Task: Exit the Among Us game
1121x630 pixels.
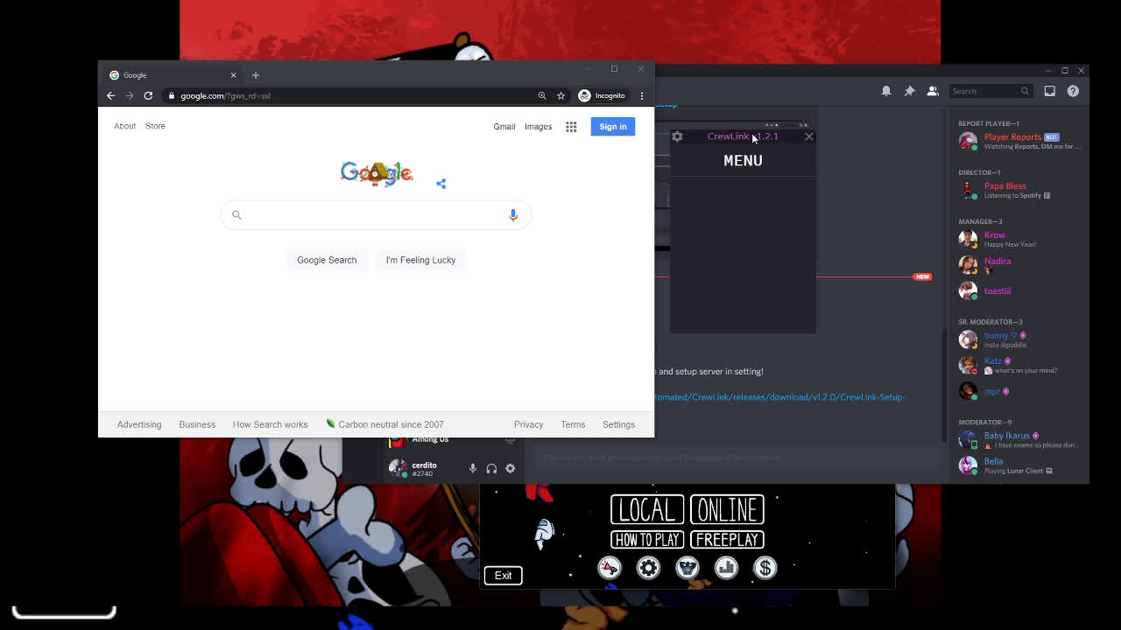Action: [503, 576]
